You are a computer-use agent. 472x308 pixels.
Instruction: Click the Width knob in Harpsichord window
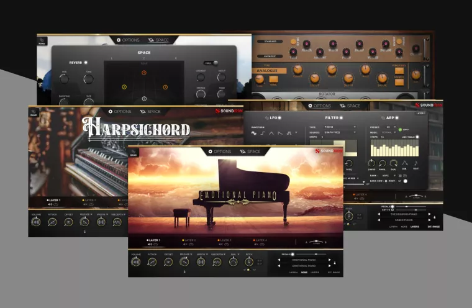pos(101,222)
